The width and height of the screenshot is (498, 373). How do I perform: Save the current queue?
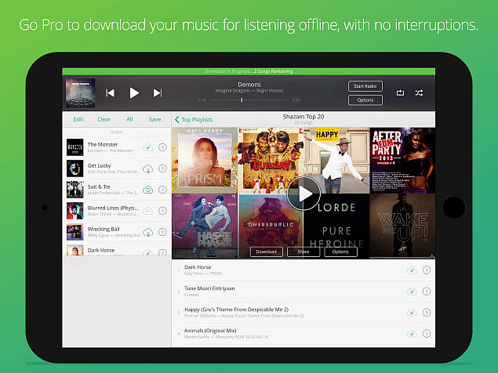point(154,119)
